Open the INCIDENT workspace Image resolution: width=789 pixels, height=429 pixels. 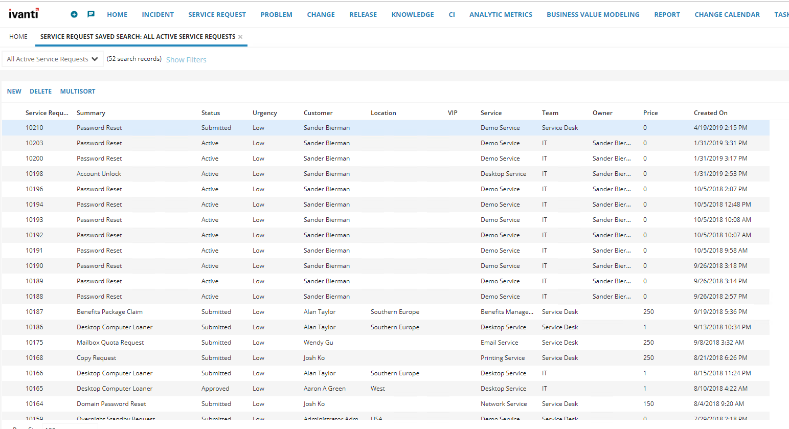click(x=158, y=15)
